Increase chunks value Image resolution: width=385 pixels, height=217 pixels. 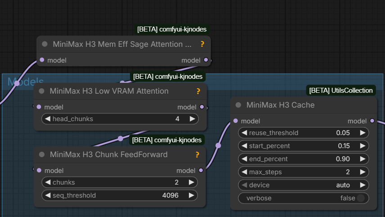(191, 182)
